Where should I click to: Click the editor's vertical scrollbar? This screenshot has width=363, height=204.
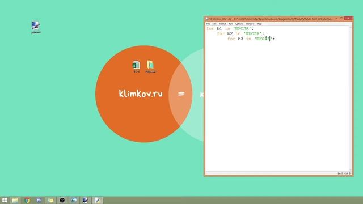tap(351, 99)
